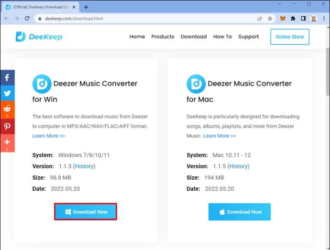Select the DeeKeep Download Center tab
330x250 pixels.
(40, 7)
